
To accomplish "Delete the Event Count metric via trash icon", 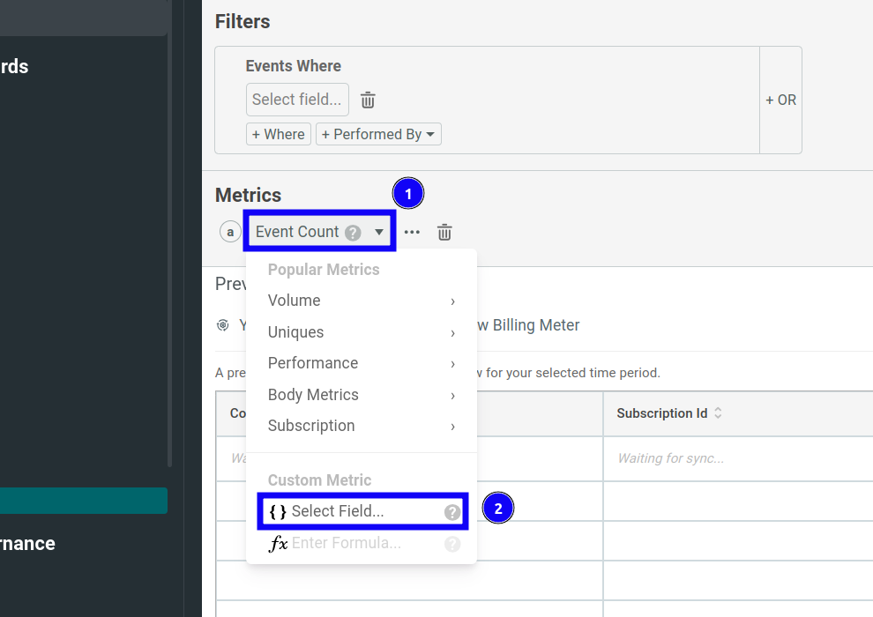I will tap(444, 232).
